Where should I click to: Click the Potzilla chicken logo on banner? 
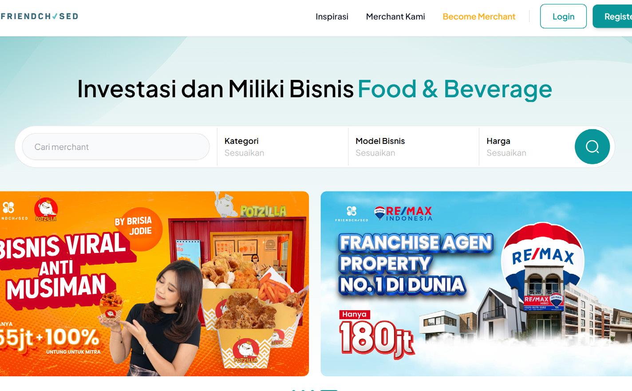pyautogui.click(x=46, y=209)
